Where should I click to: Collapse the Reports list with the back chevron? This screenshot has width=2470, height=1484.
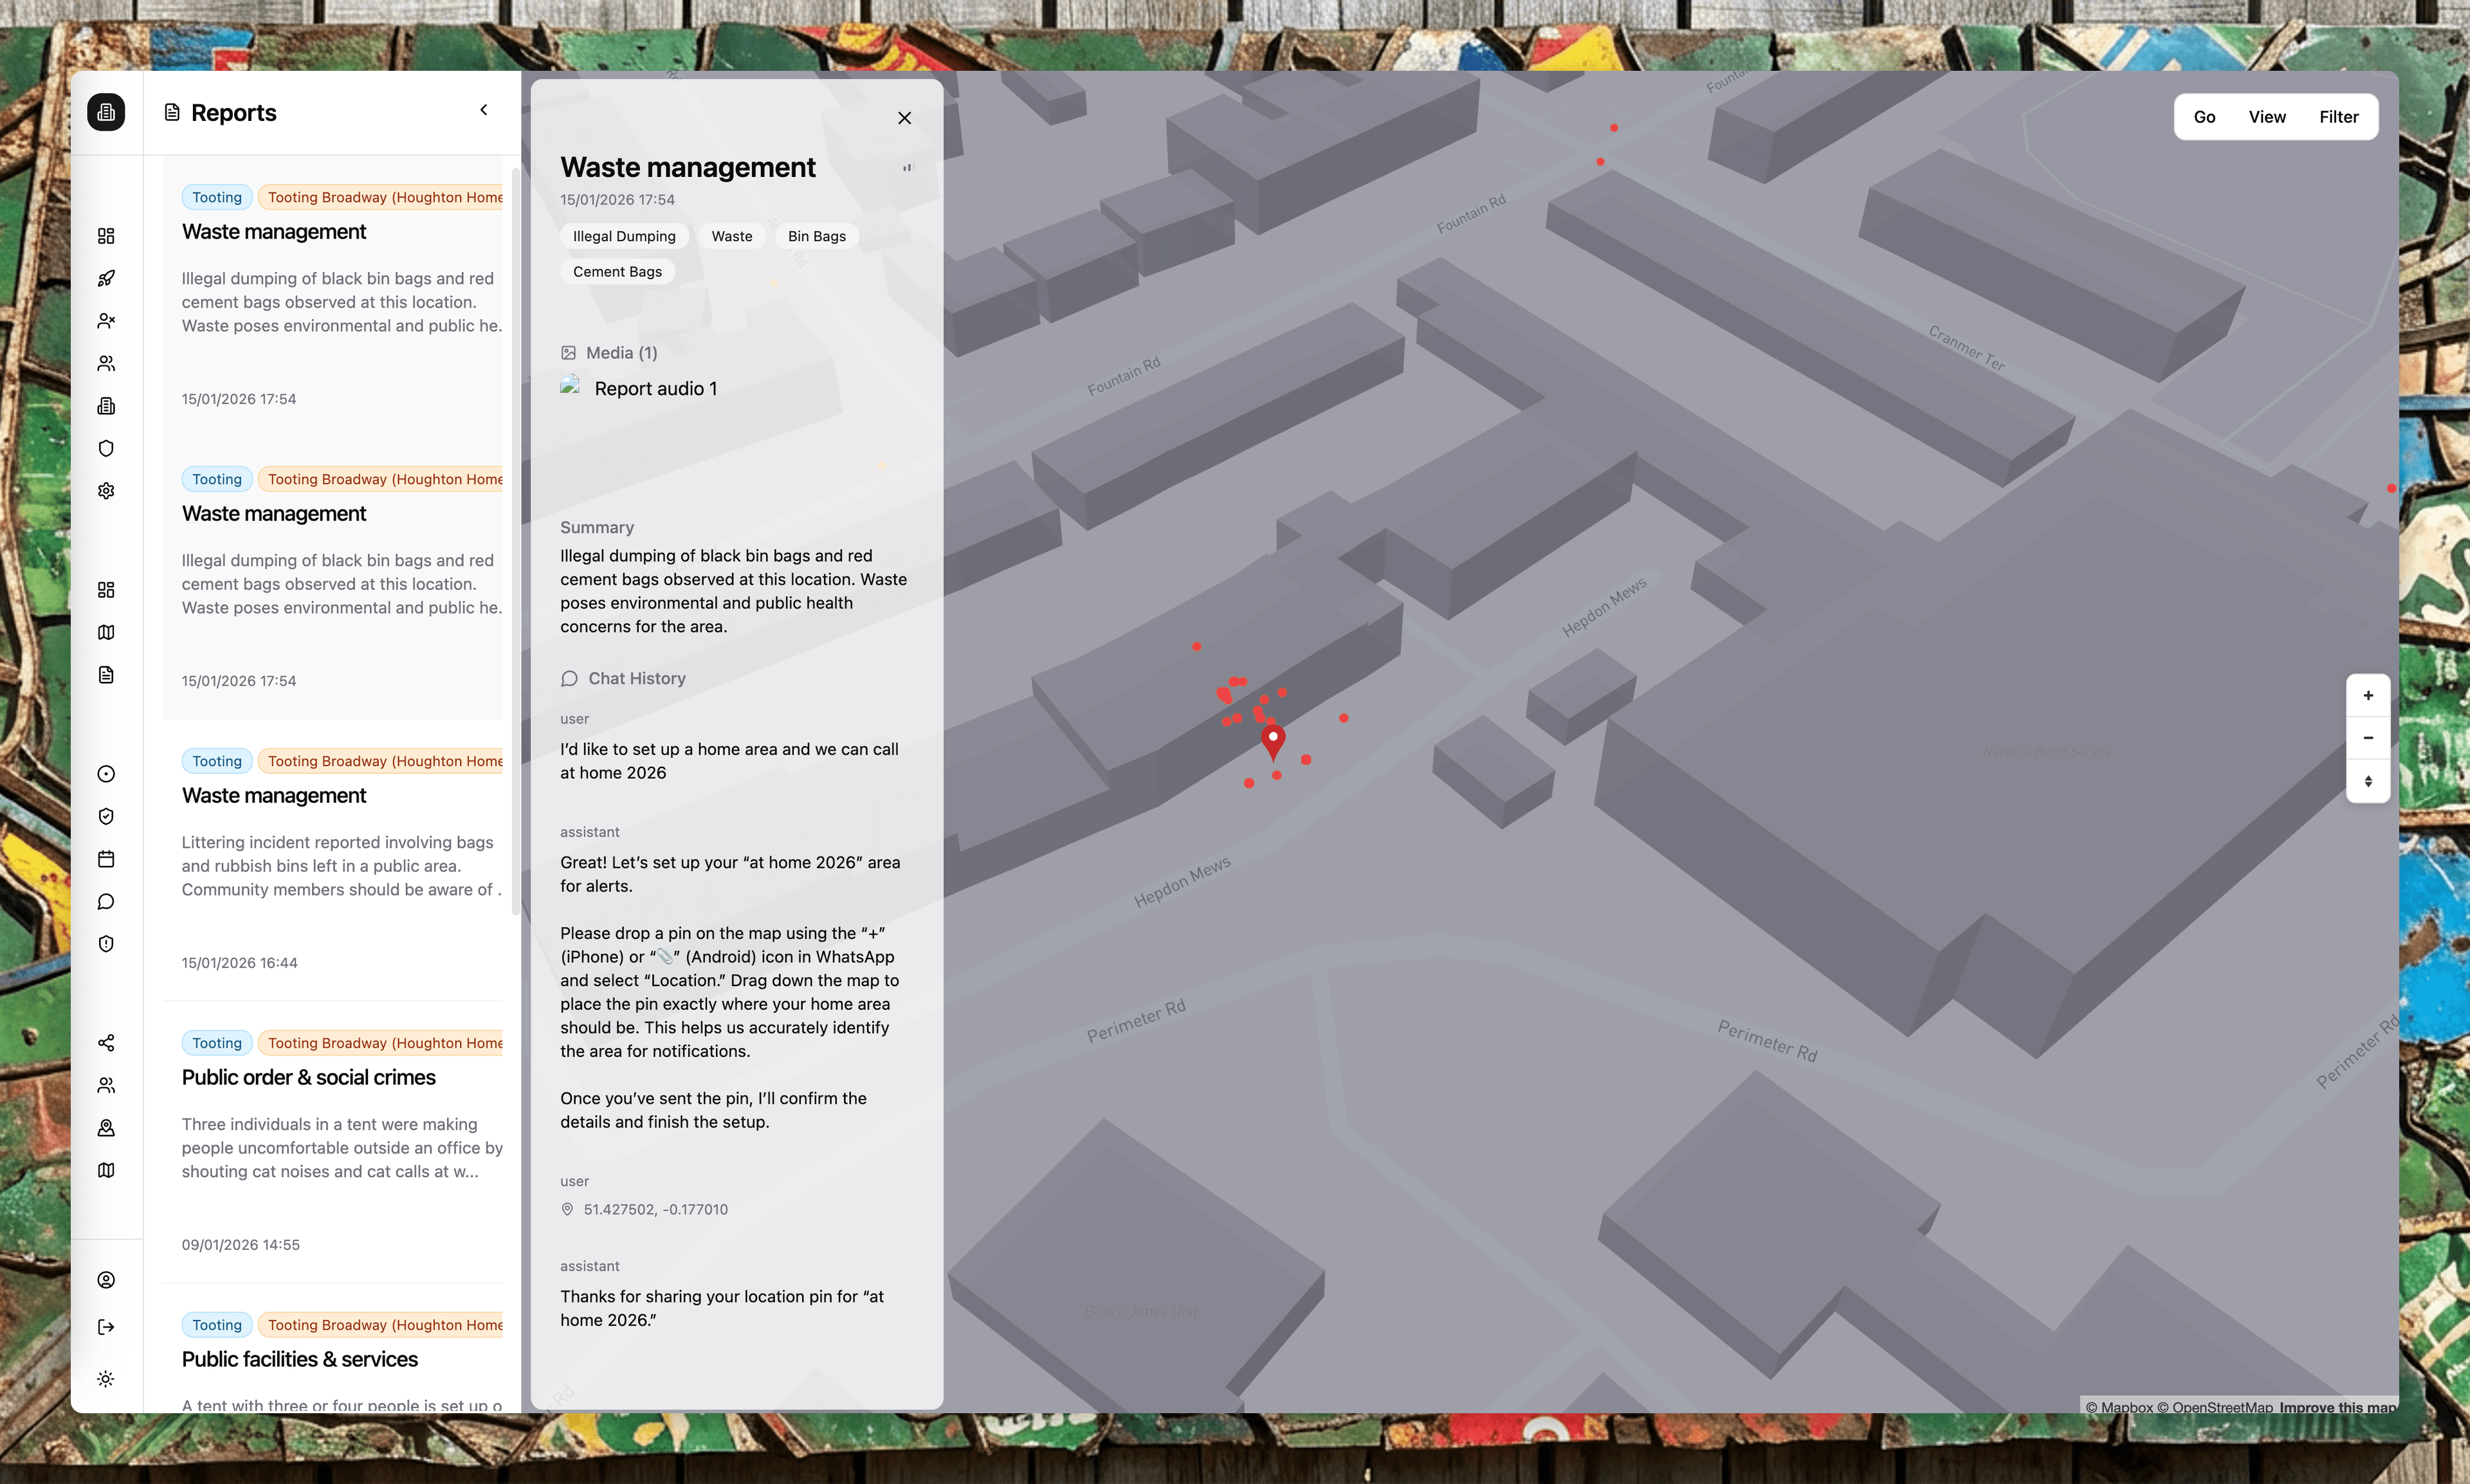tap(484, 110)
